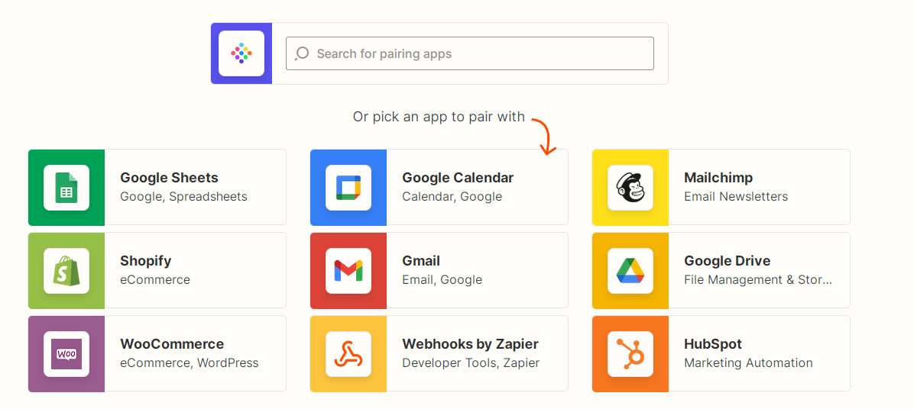Click the search magnifier icon

point(302,53)
